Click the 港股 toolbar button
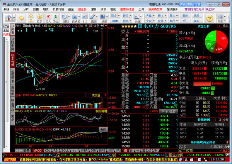Viewport: 232px width, 164px height. point(185,16)
